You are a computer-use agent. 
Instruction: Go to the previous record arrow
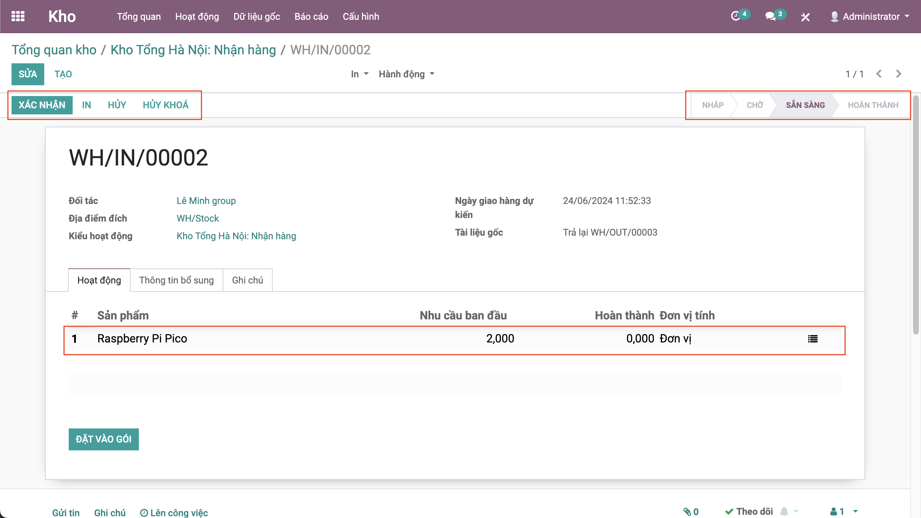pyautogui.click(x=879, y=74)
